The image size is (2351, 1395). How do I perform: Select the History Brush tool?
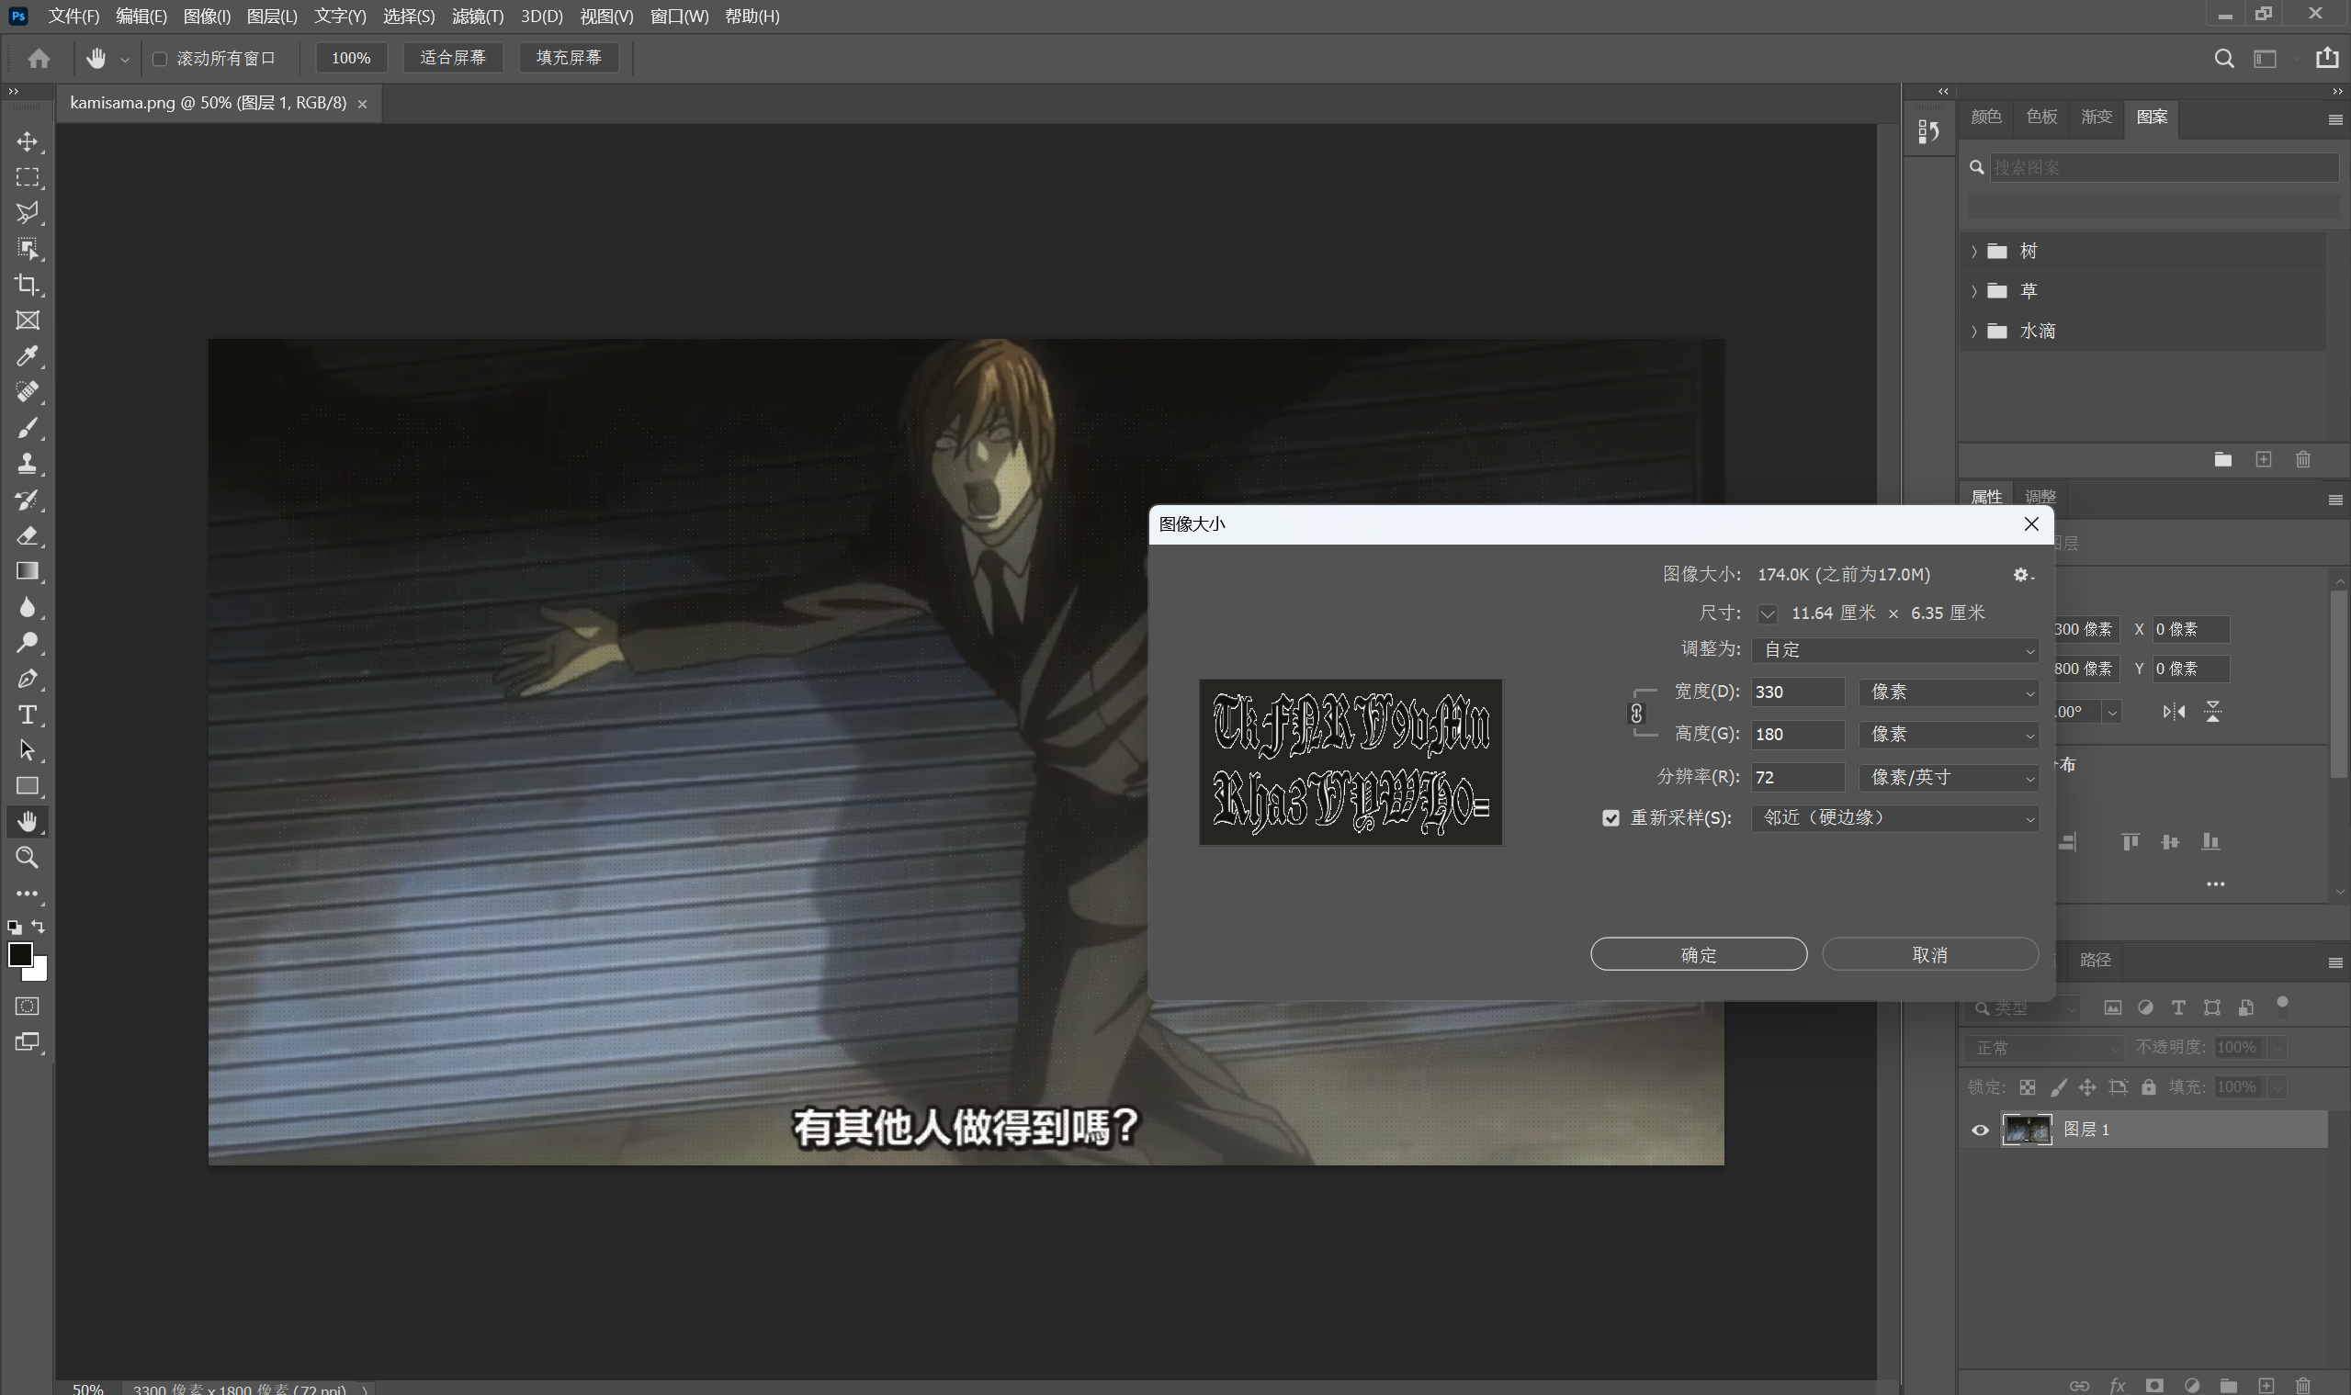28,500
